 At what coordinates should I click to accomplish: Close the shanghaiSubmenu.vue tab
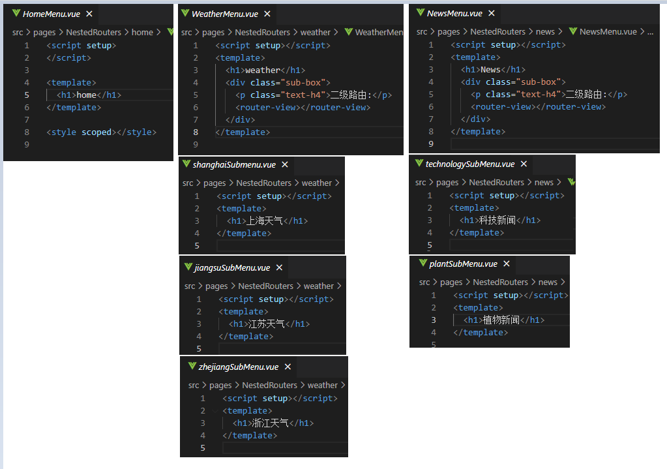[285, 164]
